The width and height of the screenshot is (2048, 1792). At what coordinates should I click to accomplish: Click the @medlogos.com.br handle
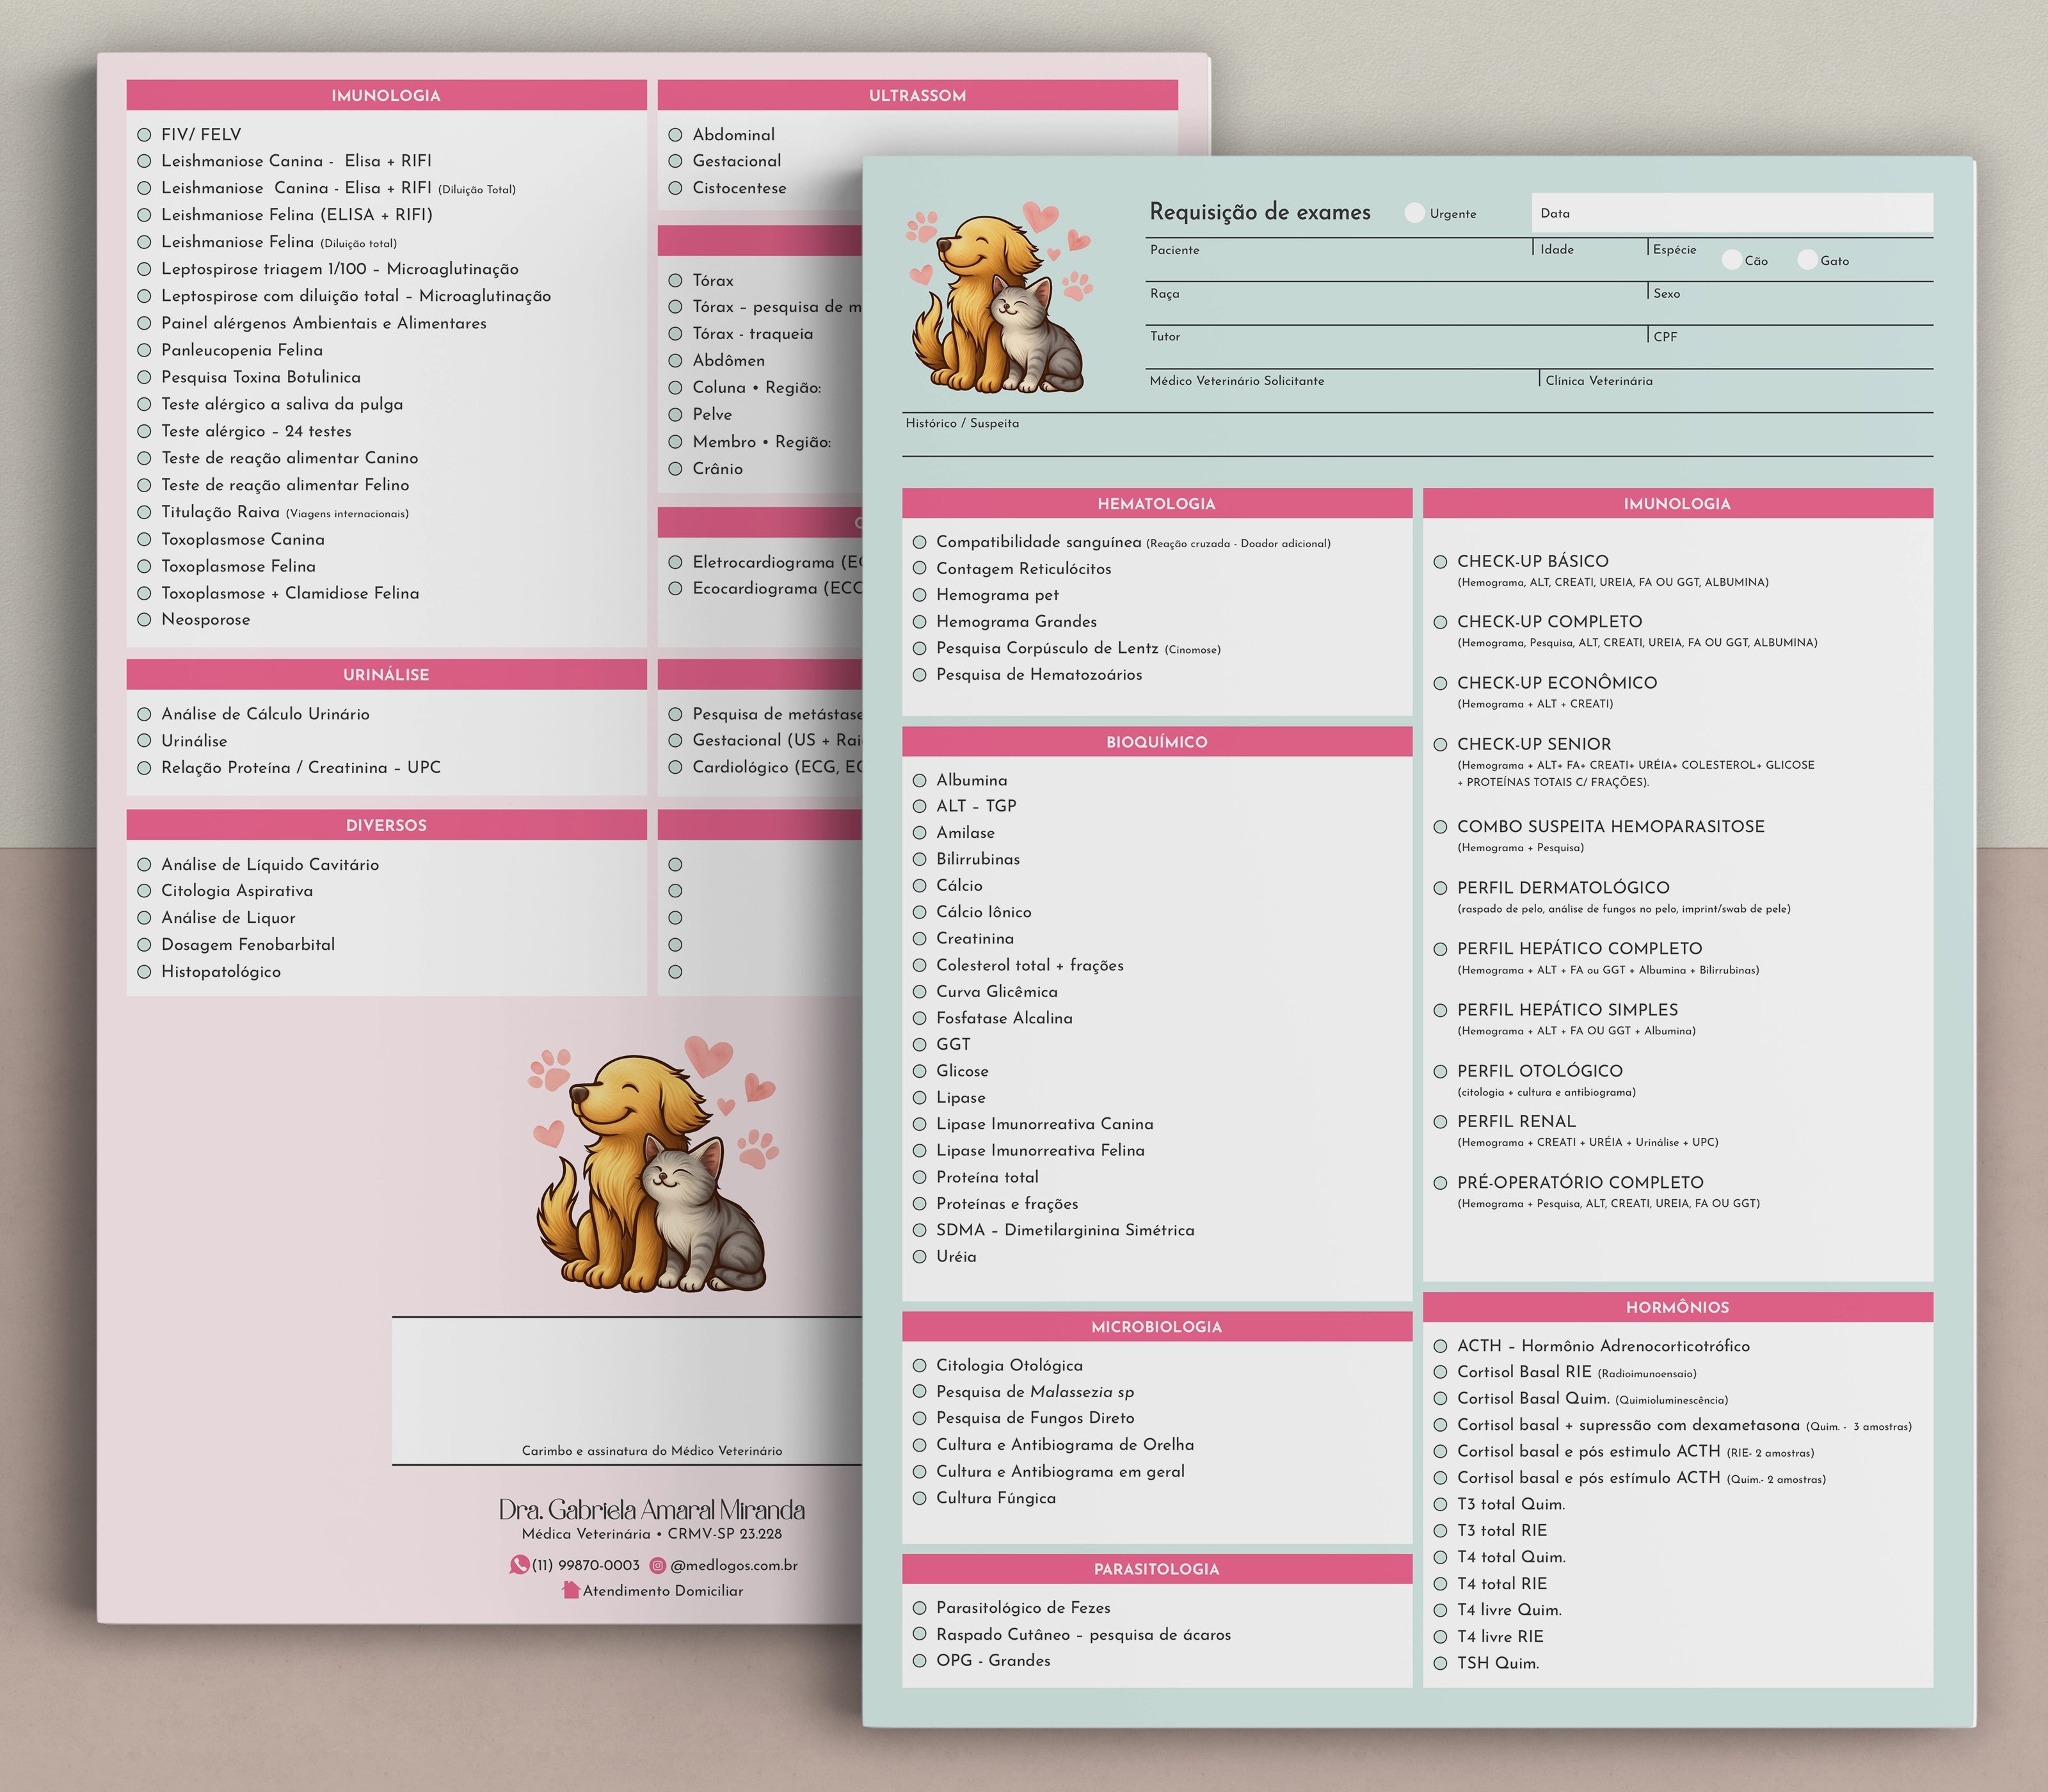tap(734, 1565)
